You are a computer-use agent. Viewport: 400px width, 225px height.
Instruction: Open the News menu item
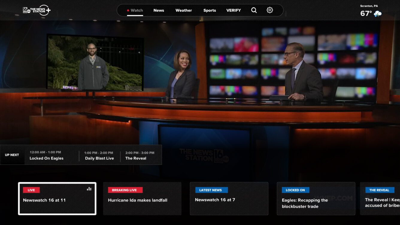pos(159,10)
